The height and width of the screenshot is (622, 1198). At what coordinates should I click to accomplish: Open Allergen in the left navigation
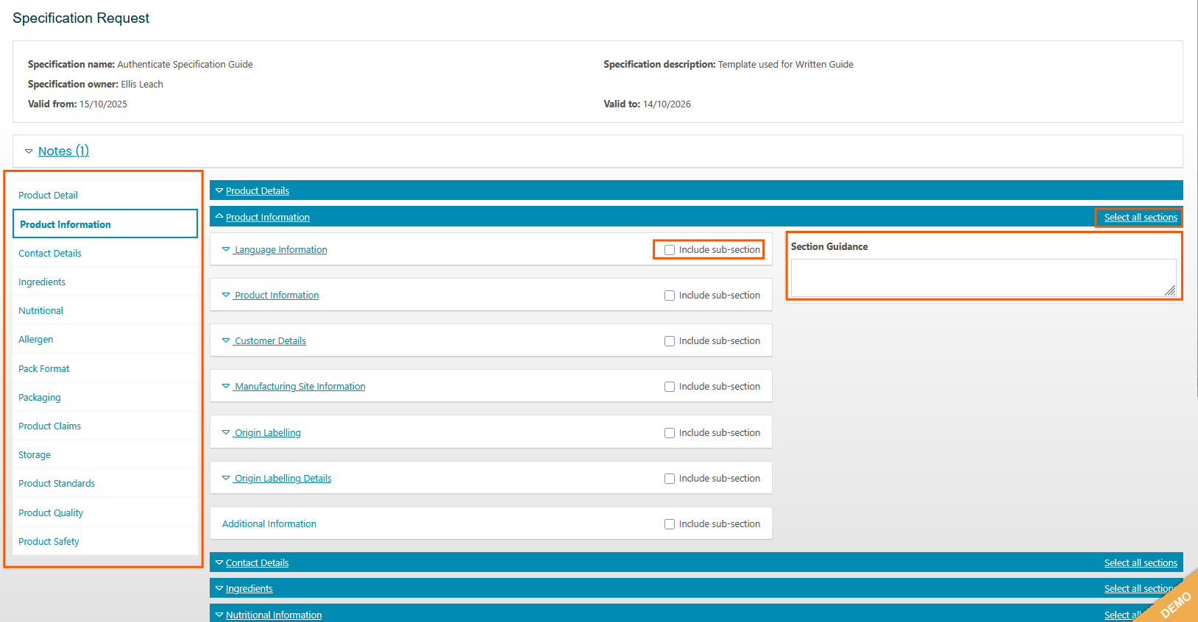click(36, 340)
